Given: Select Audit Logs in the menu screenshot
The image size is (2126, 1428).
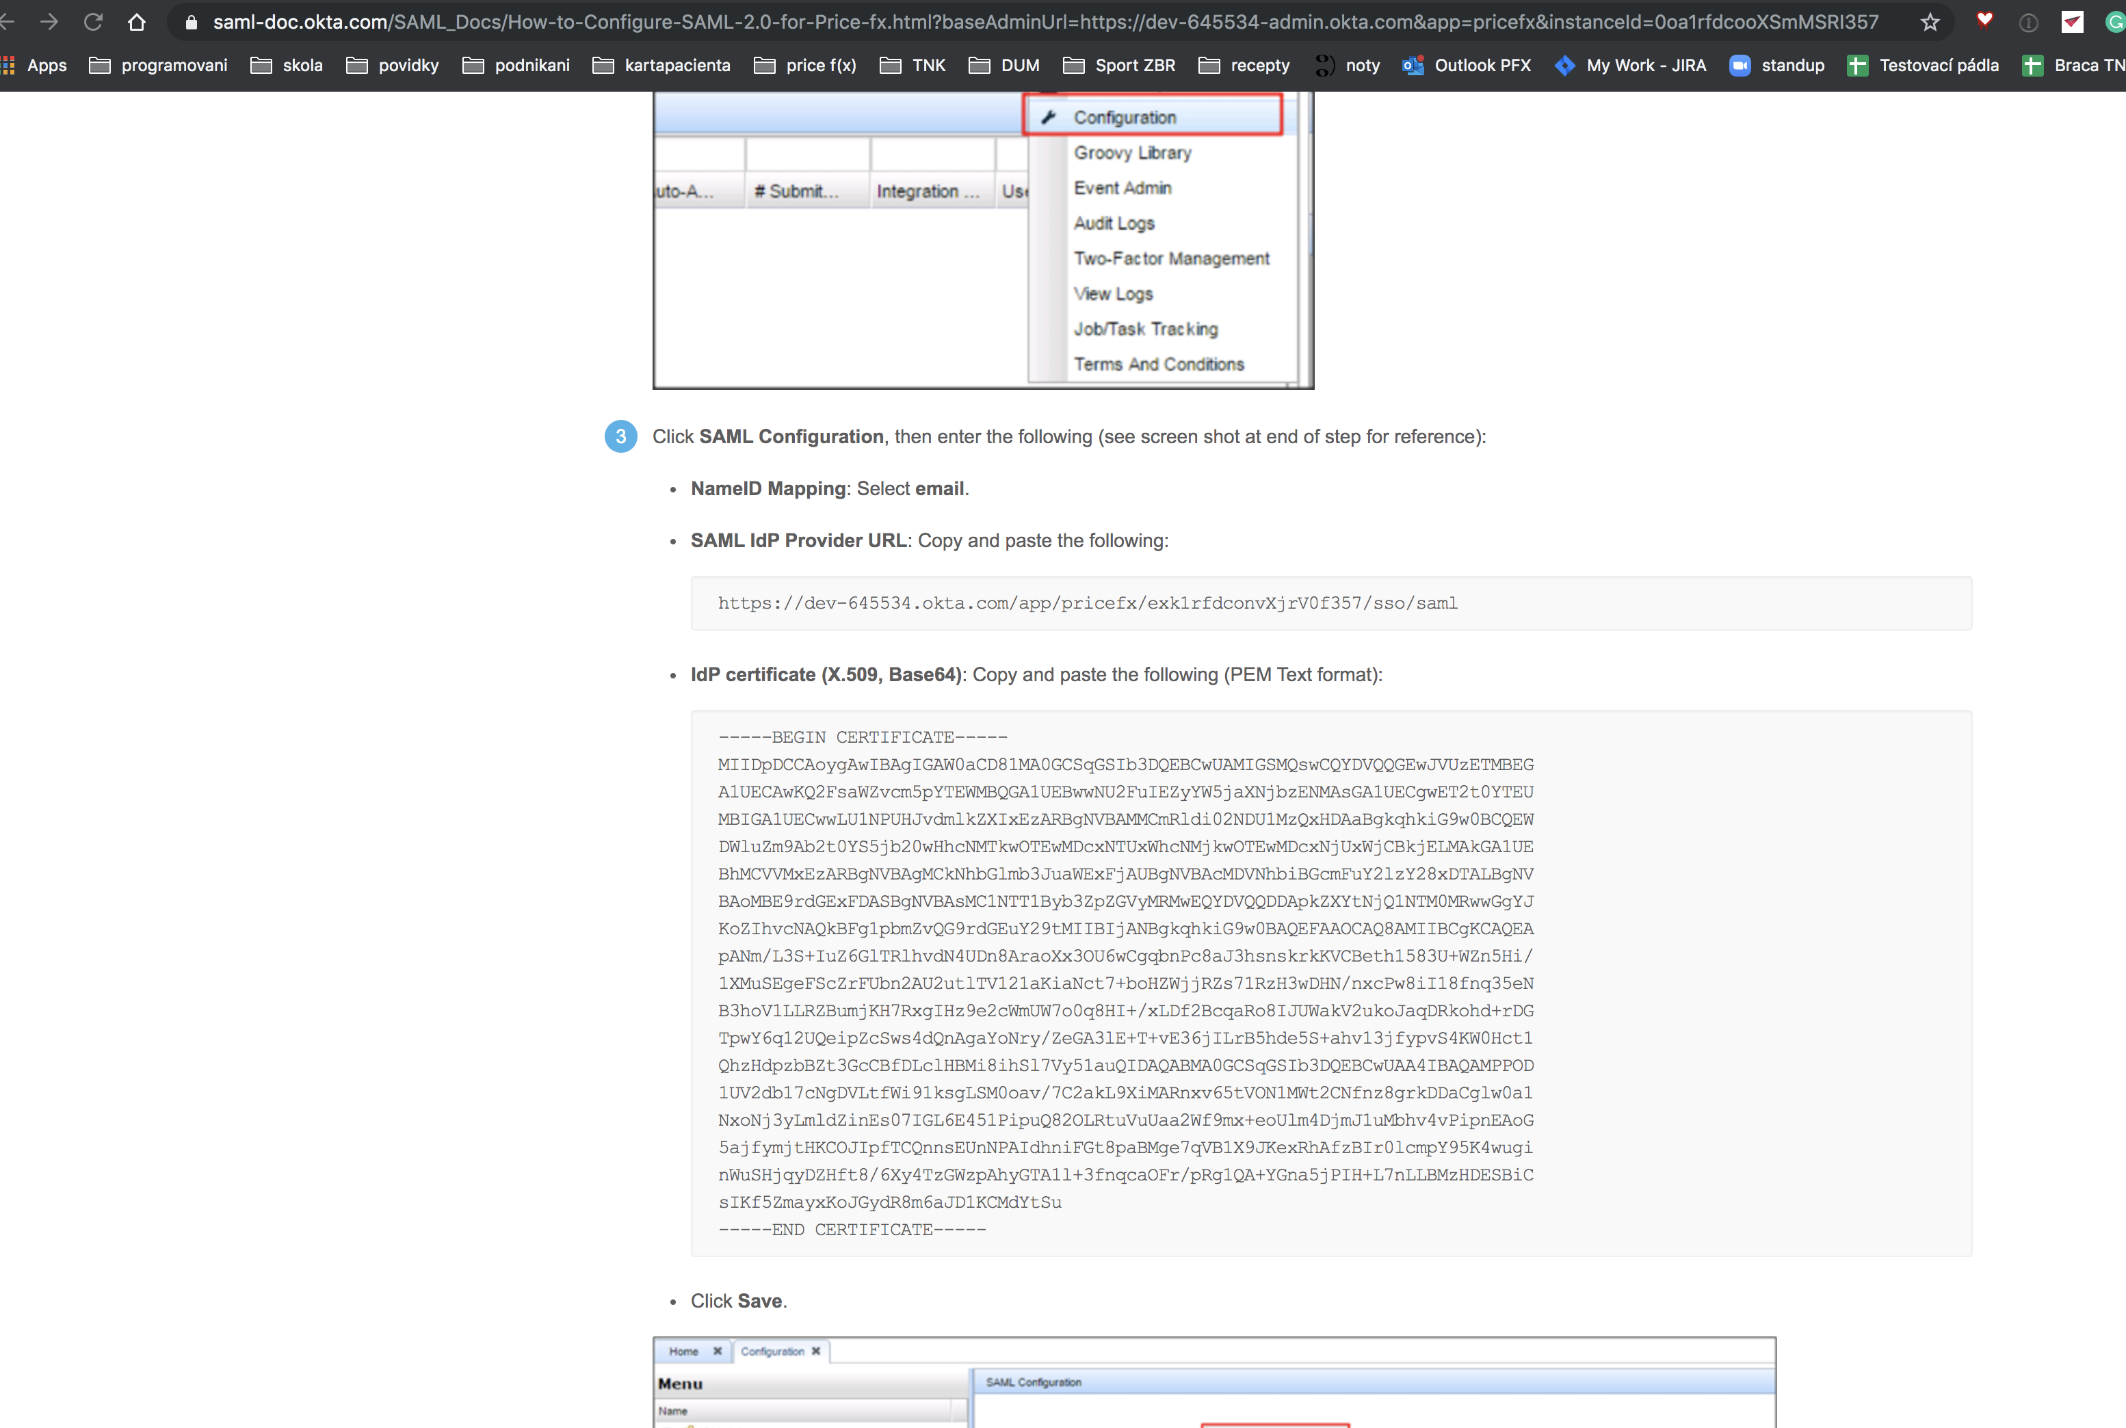Looking at the screenshot, I should click(1114, 223).
